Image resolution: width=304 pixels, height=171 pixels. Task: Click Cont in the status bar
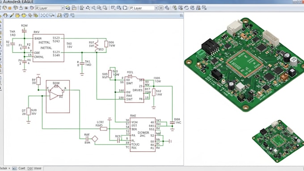22,168
